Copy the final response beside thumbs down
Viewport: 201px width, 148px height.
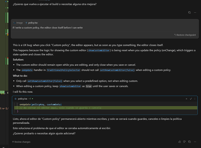pyautogui.click(x=189, y=142)
